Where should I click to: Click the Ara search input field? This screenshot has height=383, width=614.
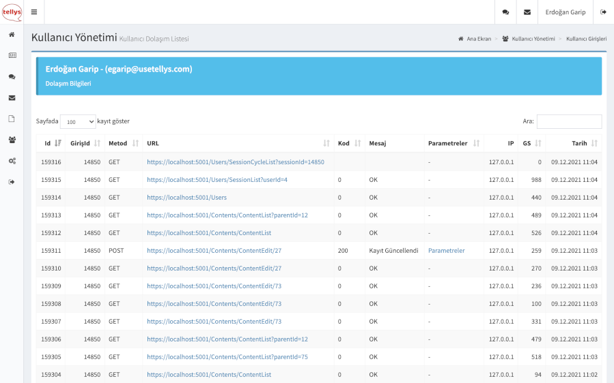569,121
